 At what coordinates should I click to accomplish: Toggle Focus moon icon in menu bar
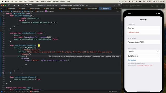(133, 2)
